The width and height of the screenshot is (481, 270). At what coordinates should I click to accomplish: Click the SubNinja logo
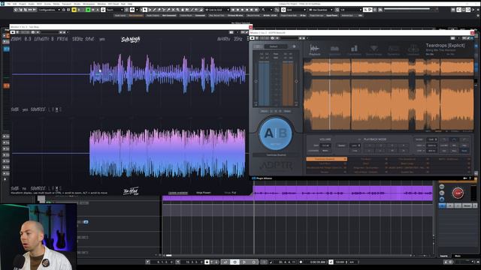click(x=131, y=40)
